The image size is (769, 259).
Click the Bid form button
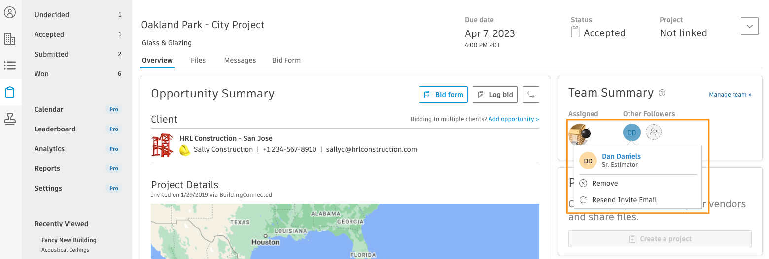[x=443, y=95]
